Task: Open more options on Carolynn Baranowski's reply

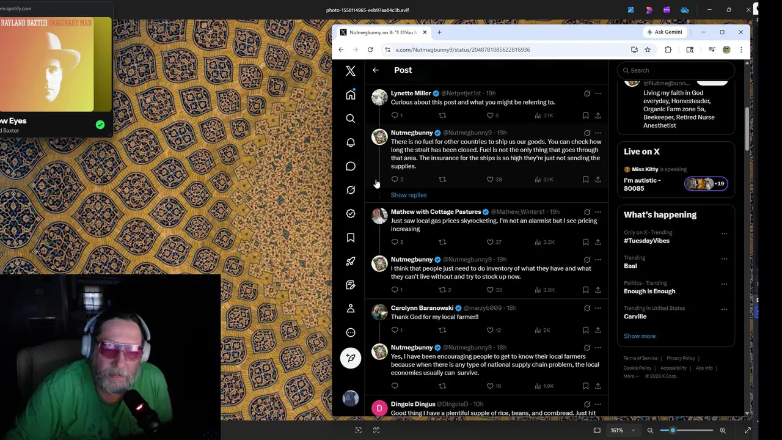Action: 598,308
